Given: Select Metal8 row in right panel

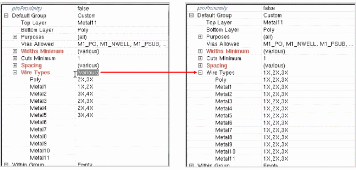Looking at the screenshot, I should coord(270,137).
